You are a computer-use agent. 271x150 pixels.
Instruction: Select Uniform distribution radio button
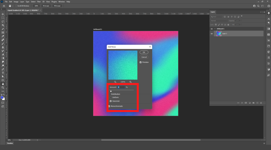click(x=111, y=97)
